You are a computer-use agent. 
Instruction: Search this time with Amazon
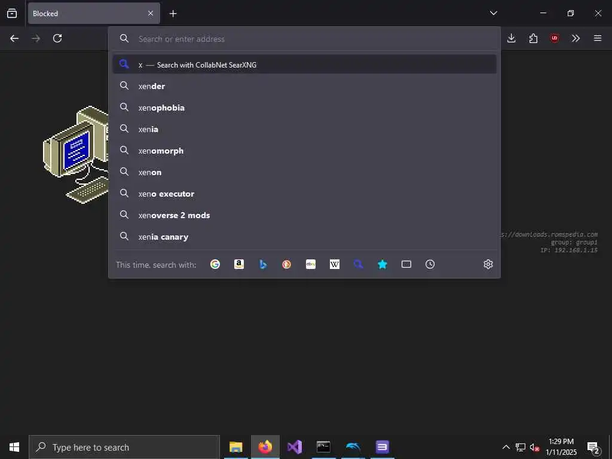click(x=239, y=264)
